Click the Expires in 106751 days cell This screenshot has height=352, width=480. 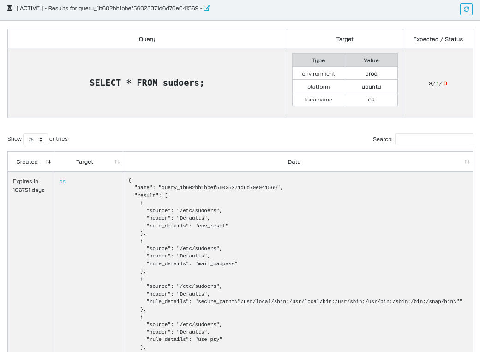29,186
